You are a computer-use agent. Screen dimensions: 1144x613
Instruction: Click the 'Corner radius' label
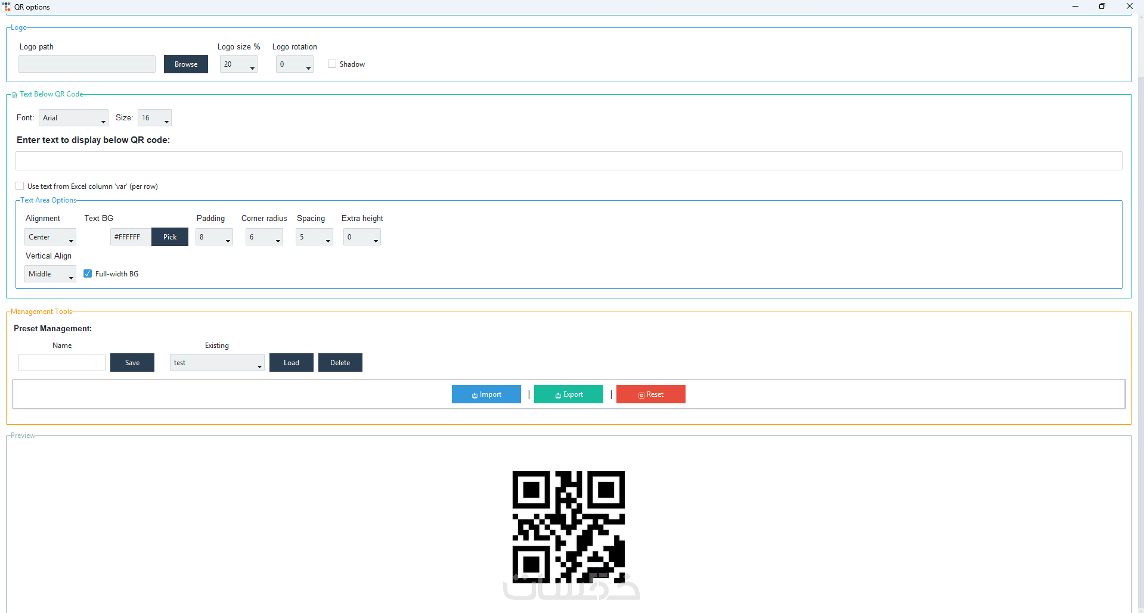264,219
